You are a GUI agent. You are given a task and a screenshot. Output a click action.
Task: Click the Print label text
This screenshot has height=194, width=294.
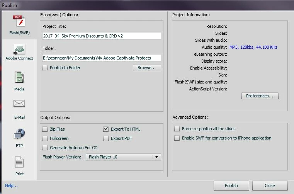19,174
